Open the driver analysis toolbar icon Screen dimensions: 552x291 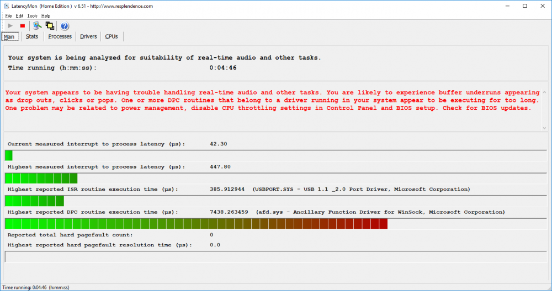(x=37, y=26)
